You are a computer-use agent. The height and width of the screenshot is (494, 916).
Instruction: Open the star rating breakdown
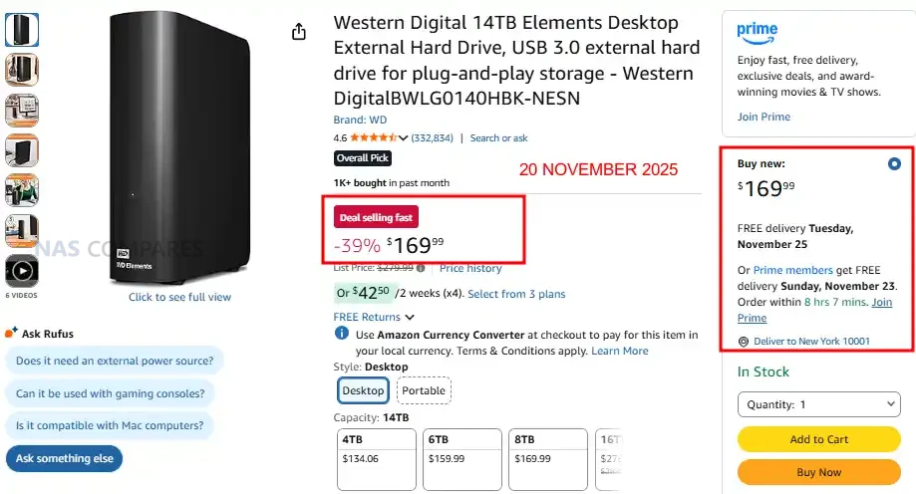(x=375, y=137)
